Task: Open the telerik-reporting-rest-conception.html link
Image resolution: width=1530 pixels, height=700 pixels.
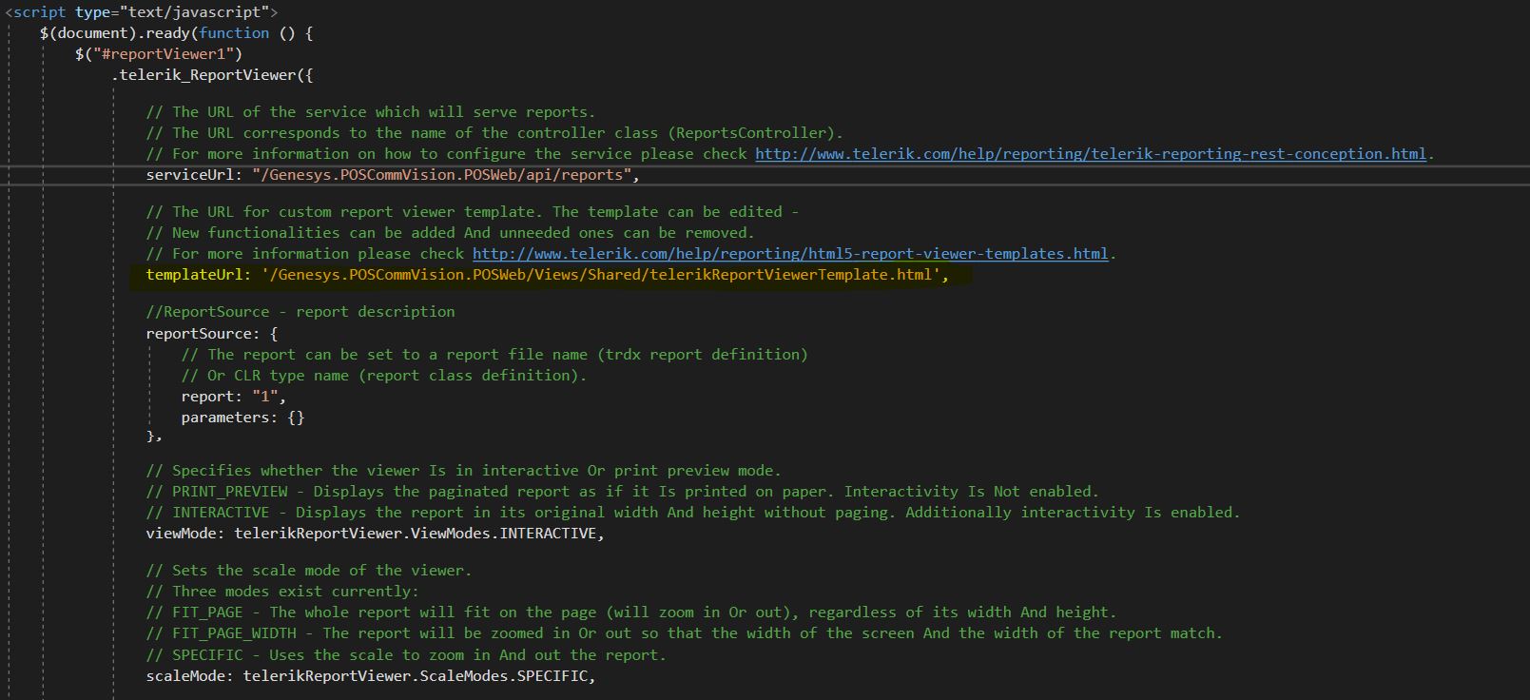Action: pos(1091,154)
